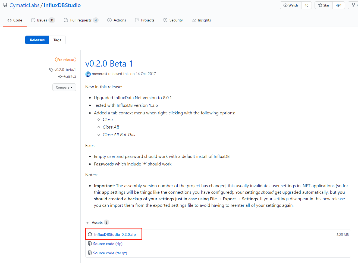Switch to the Pull requests tab
This screenshot has height=263, width=358.
[x=81, y=20]
